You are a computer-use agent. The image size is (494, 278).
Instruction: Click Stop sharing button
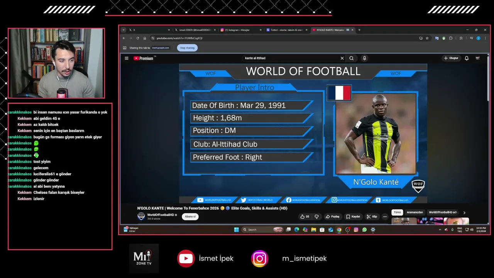pos(187,48)
